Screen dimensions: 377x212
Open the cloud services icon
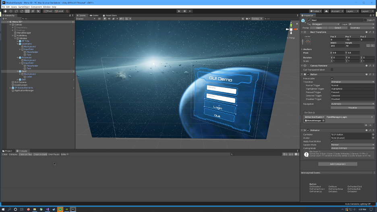[x=326, y=11]
